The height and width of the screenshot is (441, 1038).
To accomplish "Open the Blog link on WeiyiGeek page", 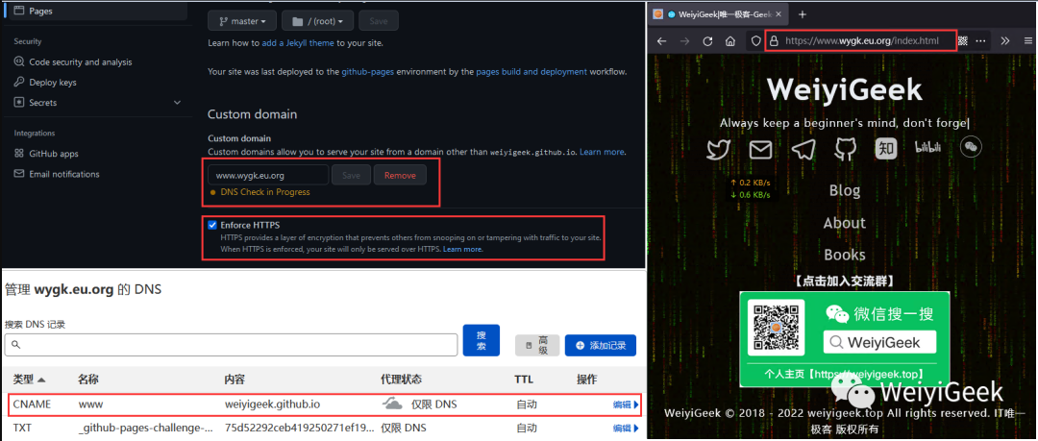I will click(845, 190).
